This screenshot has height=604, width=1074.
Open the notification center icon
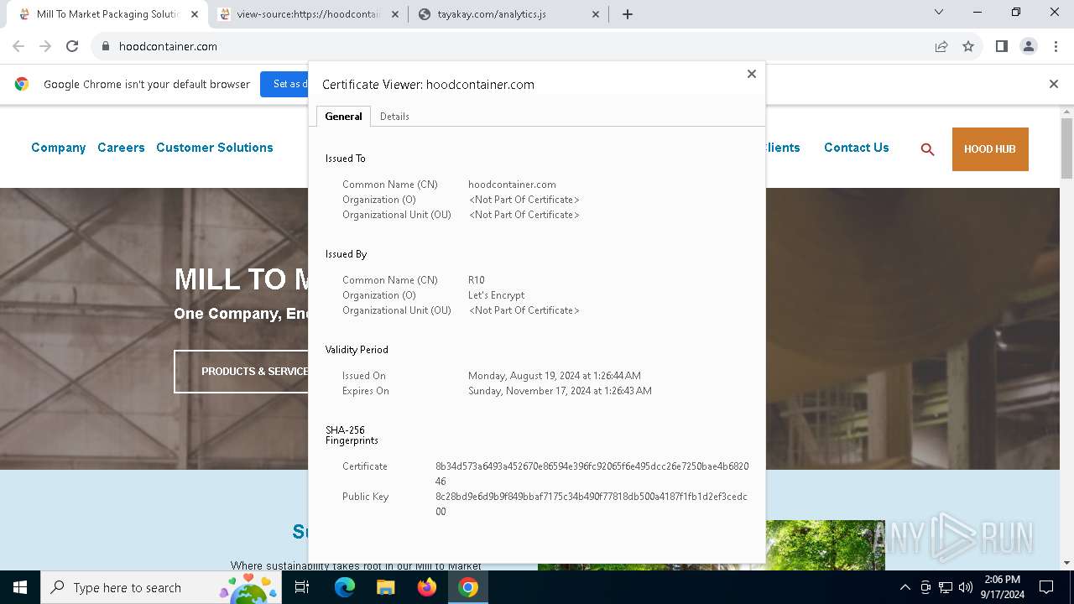[x=1046, y=587]
